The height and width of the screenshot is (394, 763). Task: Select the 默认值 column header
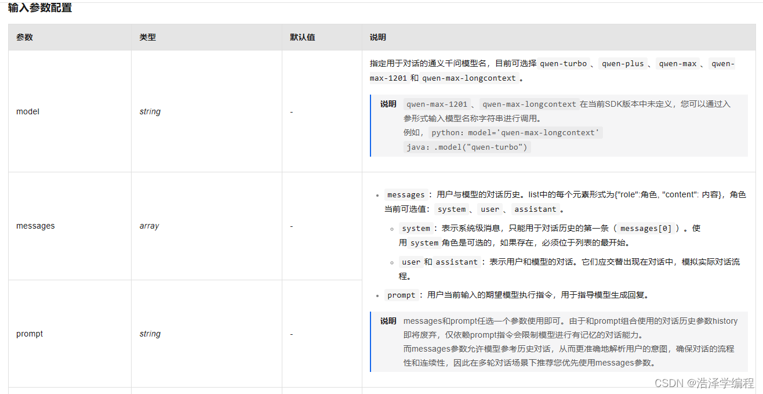coord(297,37)
